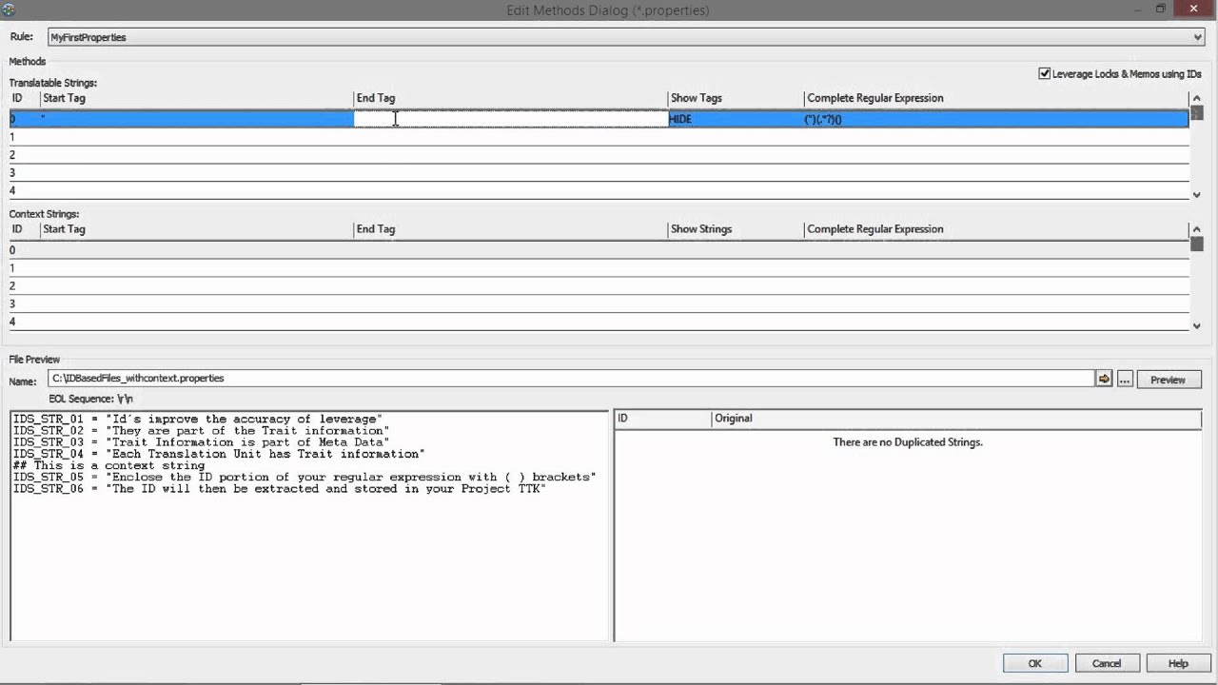The image size is (1218, 685).
Task: Click the Cancel button
Action: click(1107, 663)
